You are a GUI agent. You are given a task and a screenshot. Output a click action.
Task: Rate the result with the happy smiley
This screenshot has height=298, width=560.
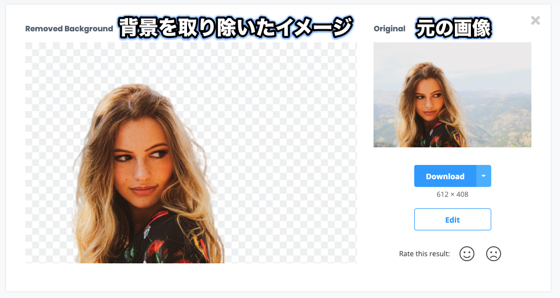click(x=466, y=254)
